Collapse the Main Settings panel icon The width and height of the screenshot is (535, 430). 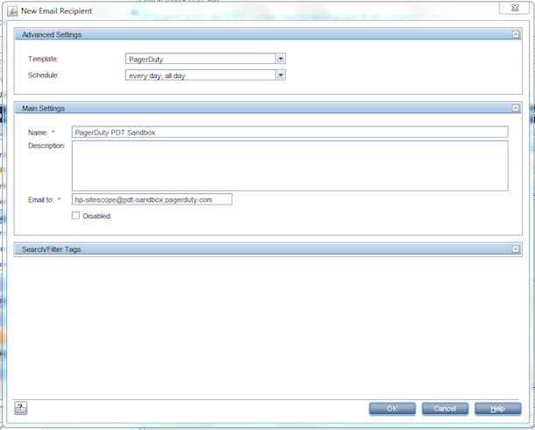coord(516,108)
